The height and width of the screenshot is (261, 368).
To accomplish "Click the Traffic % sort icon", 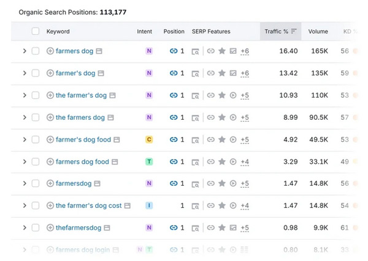I will pyautogui.click(x=294, y=31).
